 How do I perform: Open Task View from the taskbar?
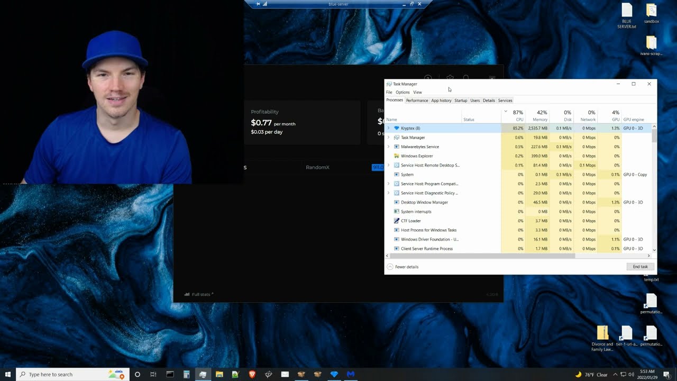coord(153,374)
